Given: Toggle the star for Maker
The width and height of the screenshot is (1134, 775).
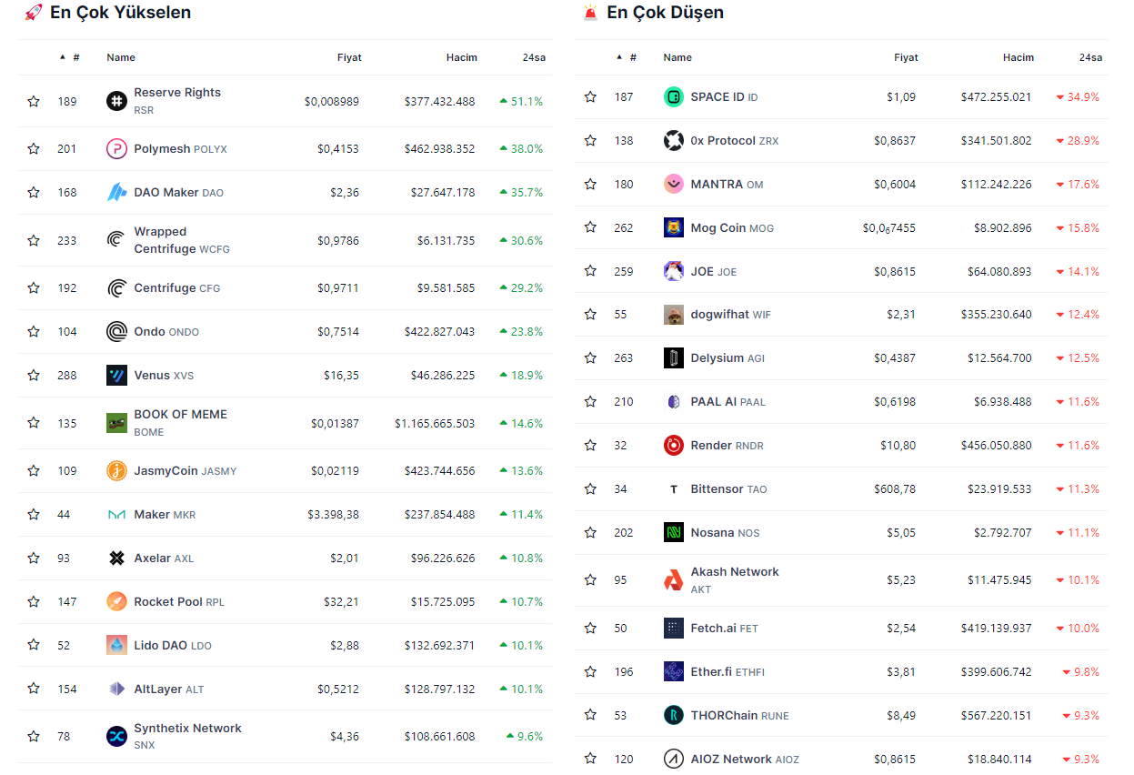Looking at the screenshot, I should (x=34, y=514).
